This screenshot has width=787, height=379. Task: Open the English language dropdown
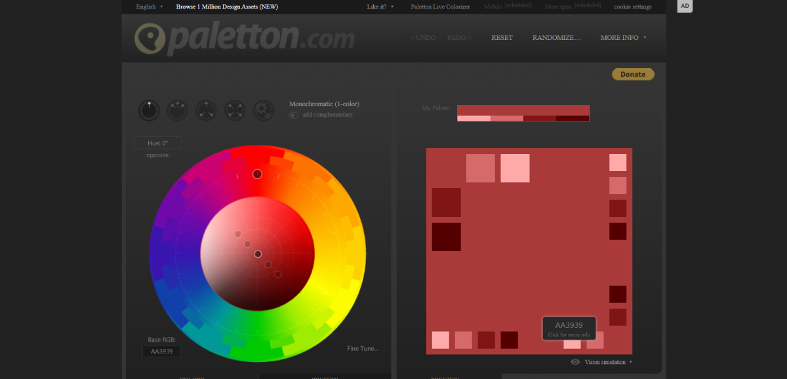coord(149,7)
